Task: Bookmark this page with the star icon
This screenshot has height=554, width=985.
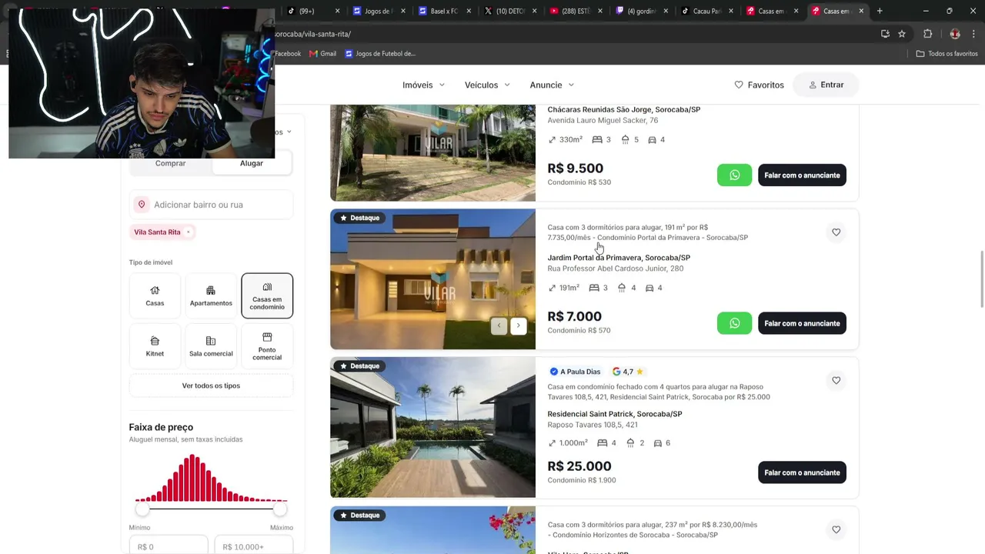Action: click(x=902, y=34)
